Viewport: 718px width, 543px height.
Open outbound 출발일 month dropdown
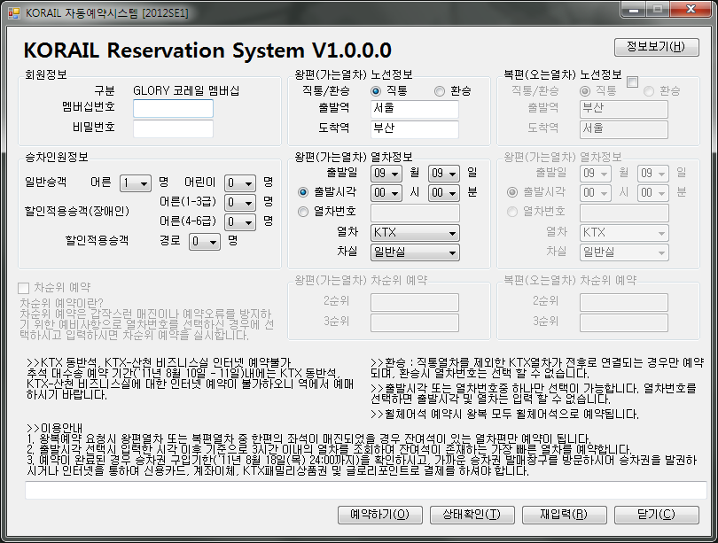[386, 174]
